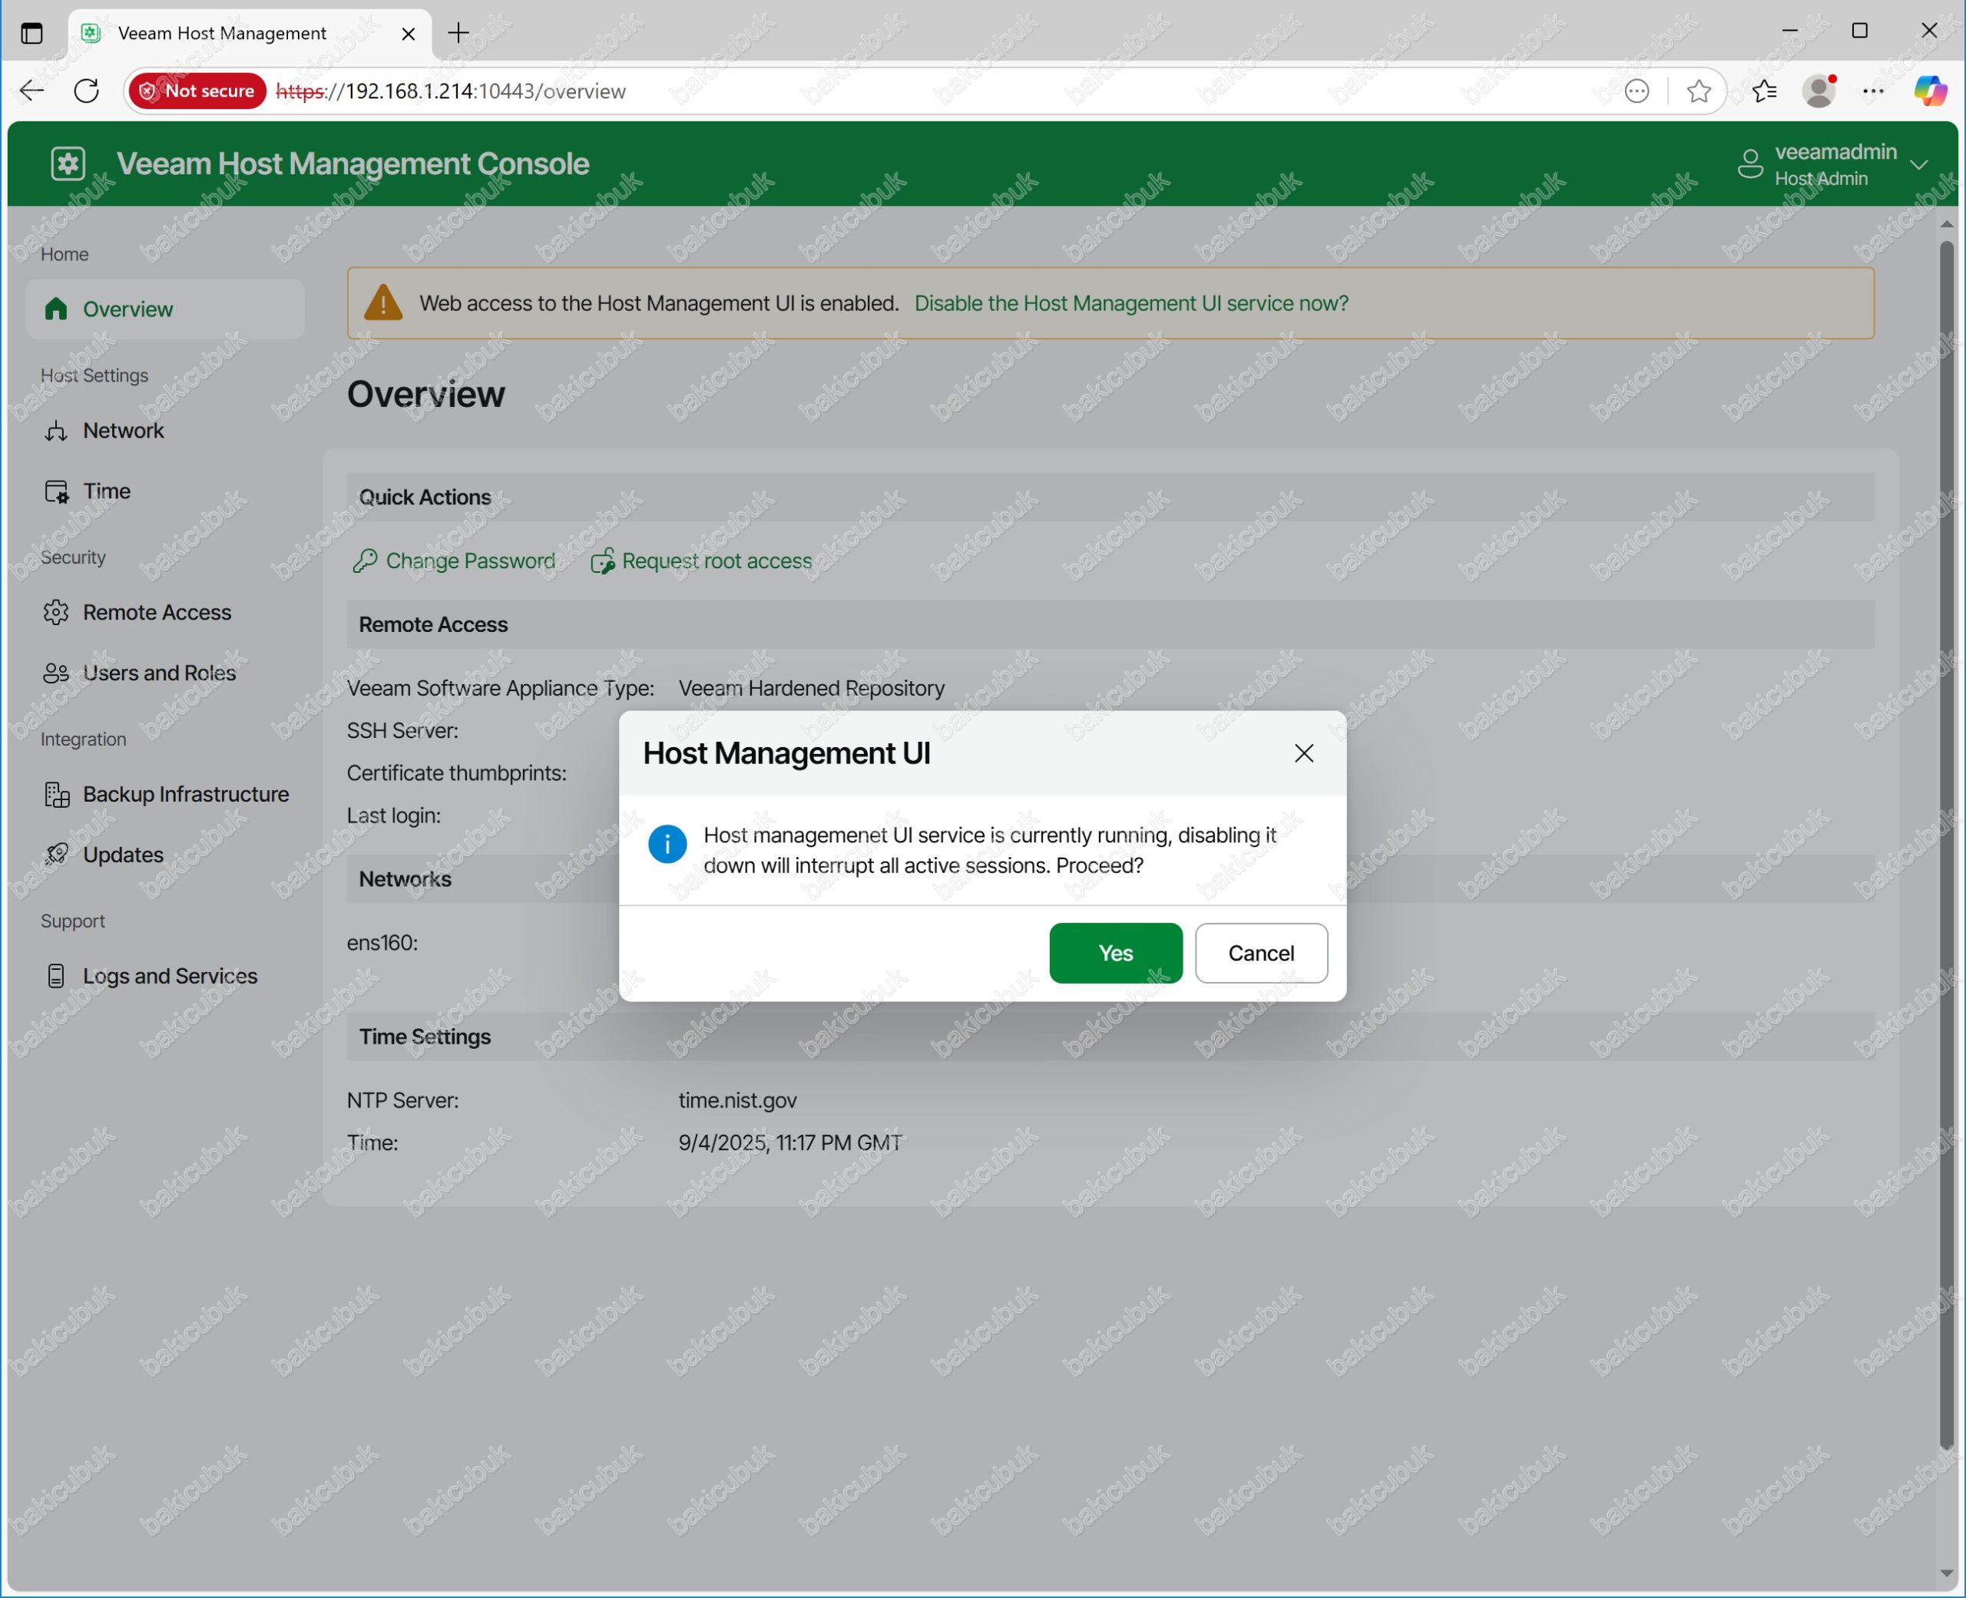Open the Network menu item

[166, 431]
